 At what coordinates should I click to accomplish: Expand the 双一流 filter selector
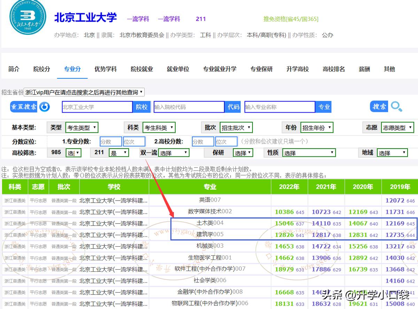tap(174, 153)
